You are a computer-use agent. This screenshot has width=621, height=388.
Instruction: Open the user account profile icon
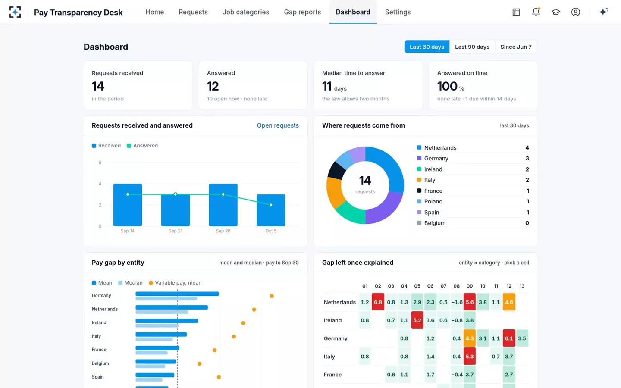pyautogui.click(x=576, y=12)
